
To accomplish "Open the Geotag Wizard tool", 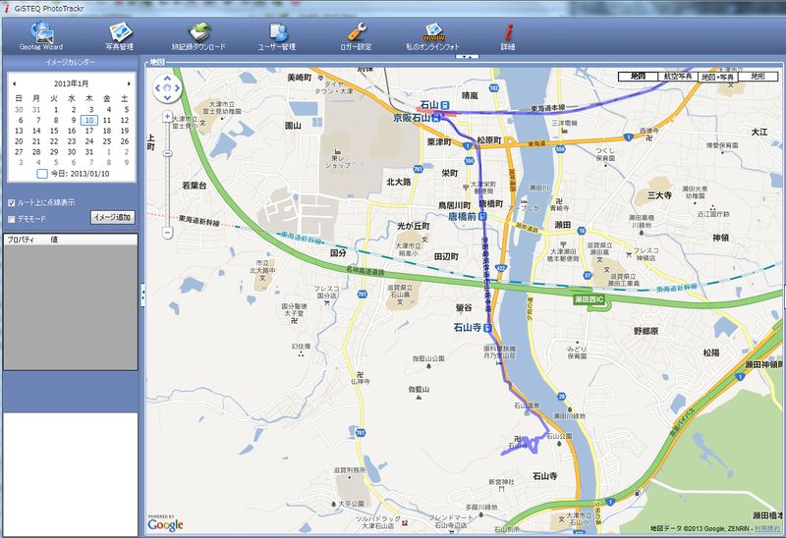I will pyautogui.click(x=41, y=35).
